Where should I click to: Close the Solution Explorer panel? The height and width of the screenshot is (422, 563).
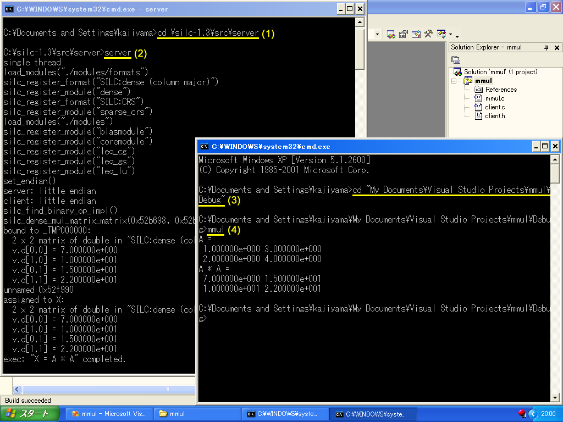pos(557,47)
